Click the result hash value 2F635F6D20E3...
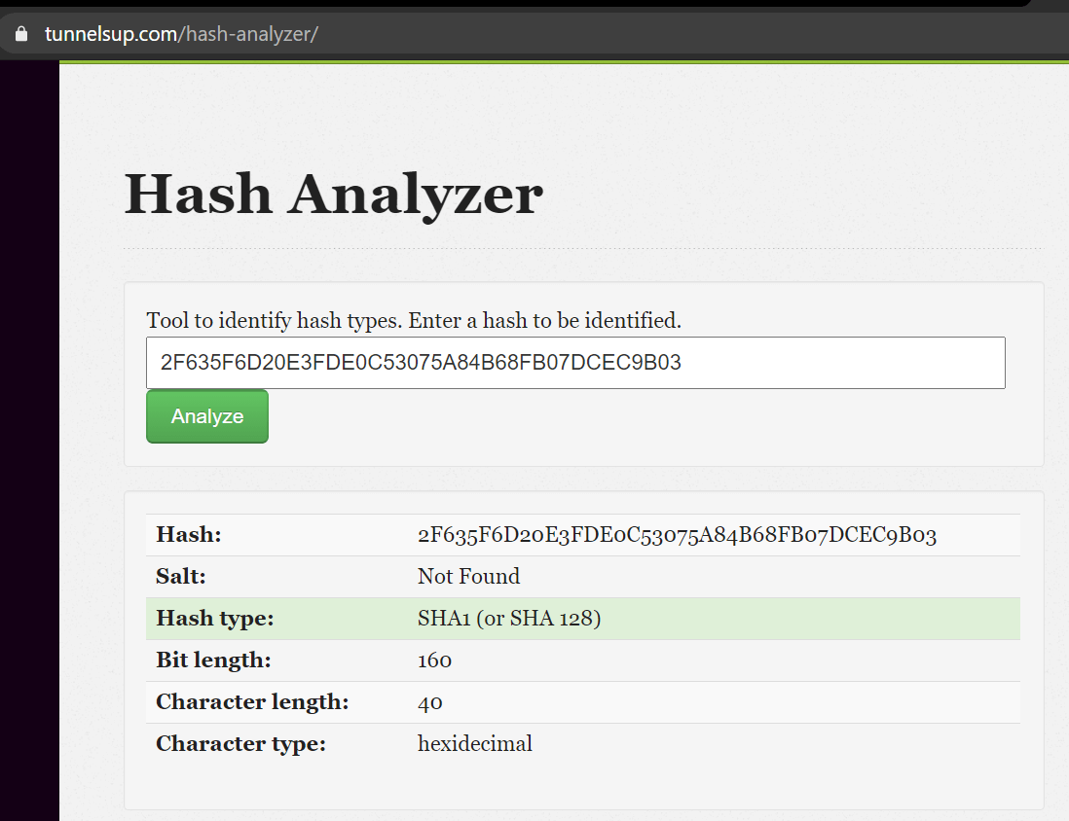This screenshot has height=821, width=1069. [x=677, y=536]
